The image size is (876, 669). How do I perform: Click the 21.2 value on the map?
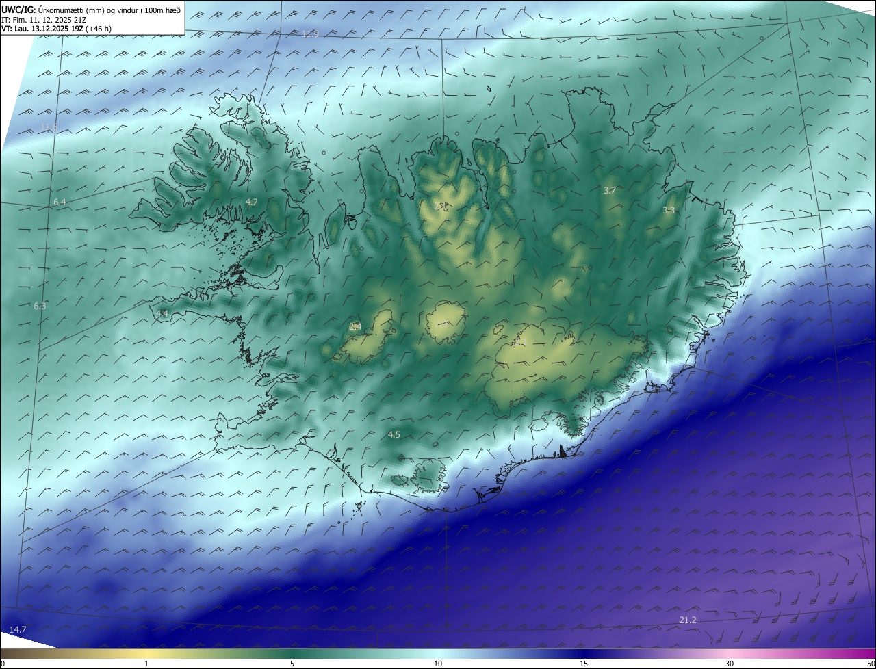pos(688,620)
